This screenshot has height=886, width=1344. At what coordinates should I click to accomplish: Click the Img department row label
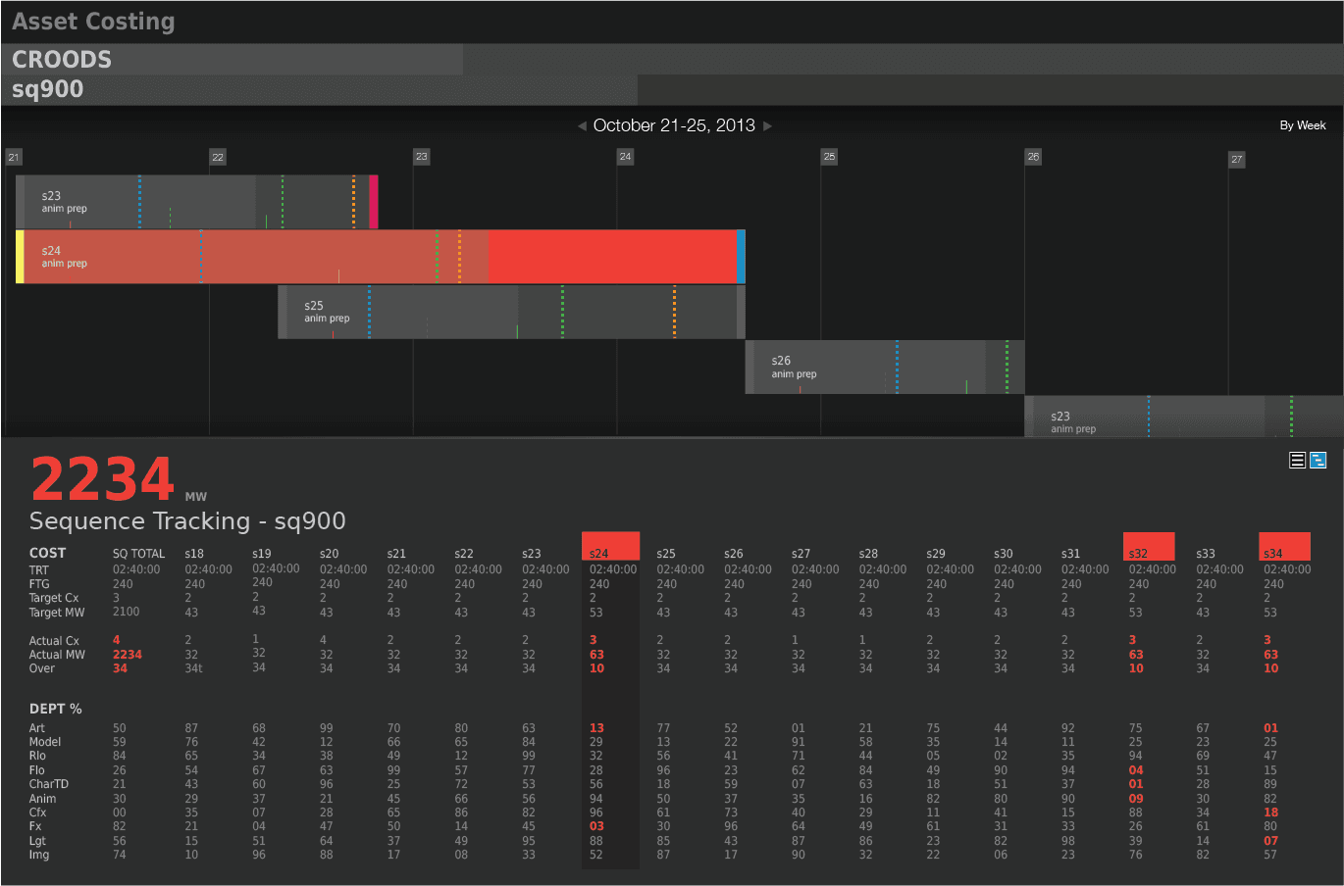coord(39,855)
